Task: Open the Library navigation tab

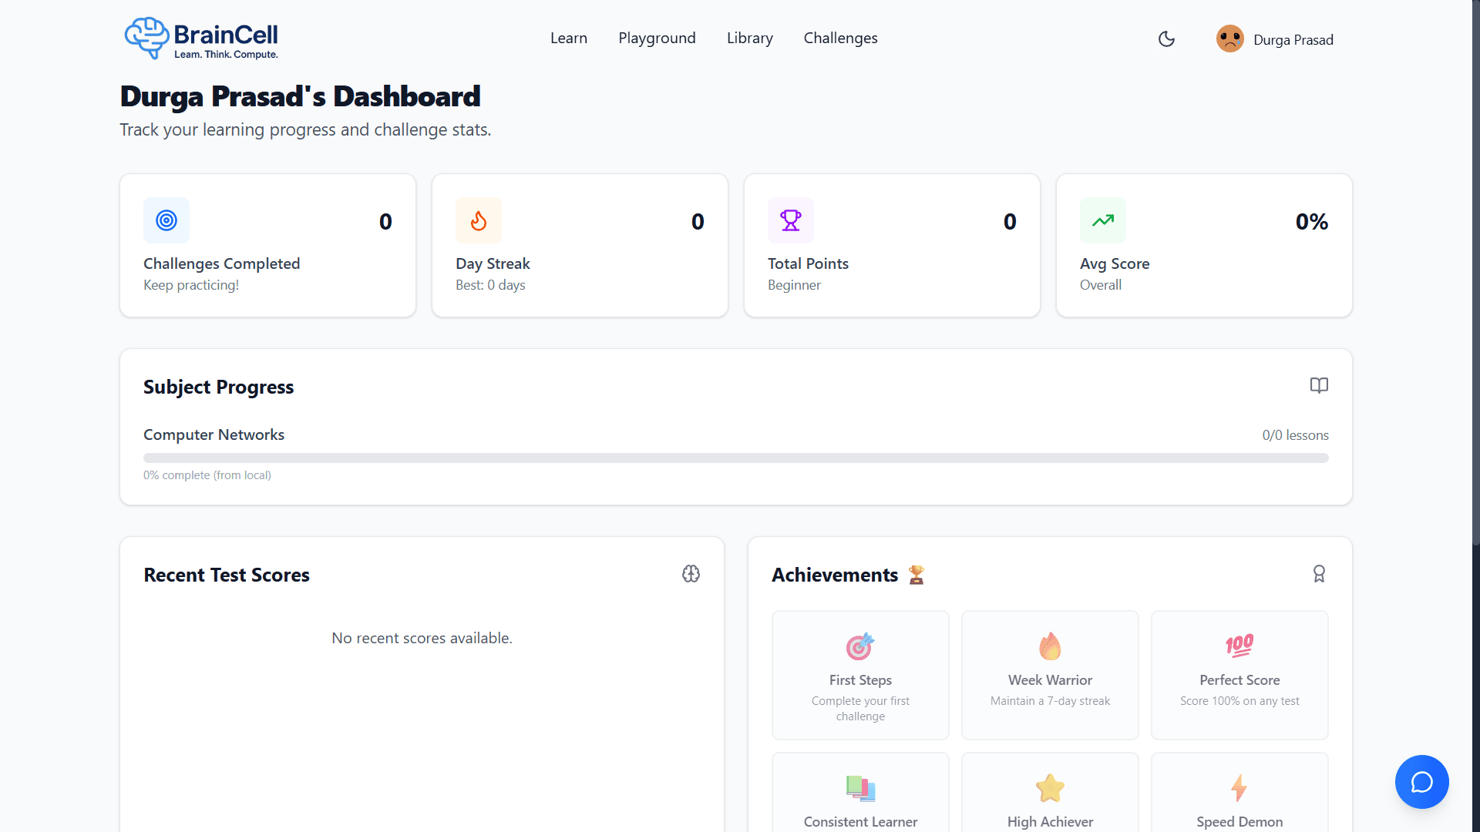Action: 749,38
